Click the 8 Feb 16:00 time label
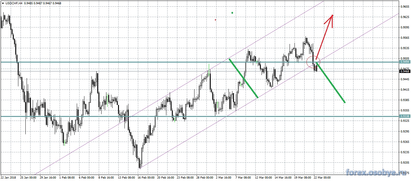Image resolution: width=411 pixels, height=181 pixels. point(106,177)
